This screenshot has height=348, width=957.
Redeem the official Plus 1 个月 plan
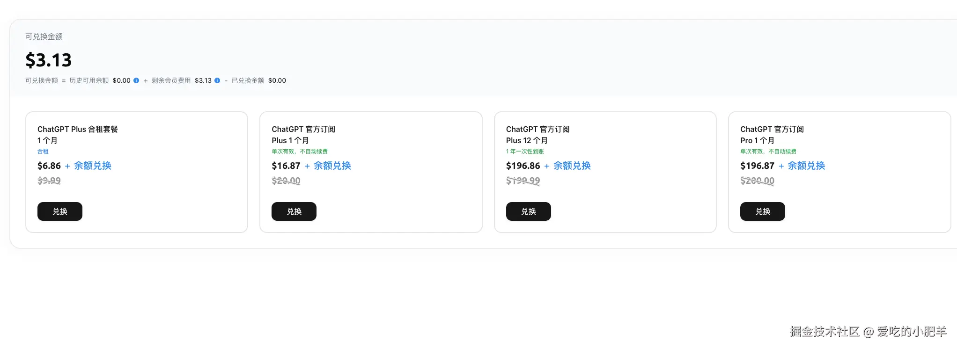(294, 211)
